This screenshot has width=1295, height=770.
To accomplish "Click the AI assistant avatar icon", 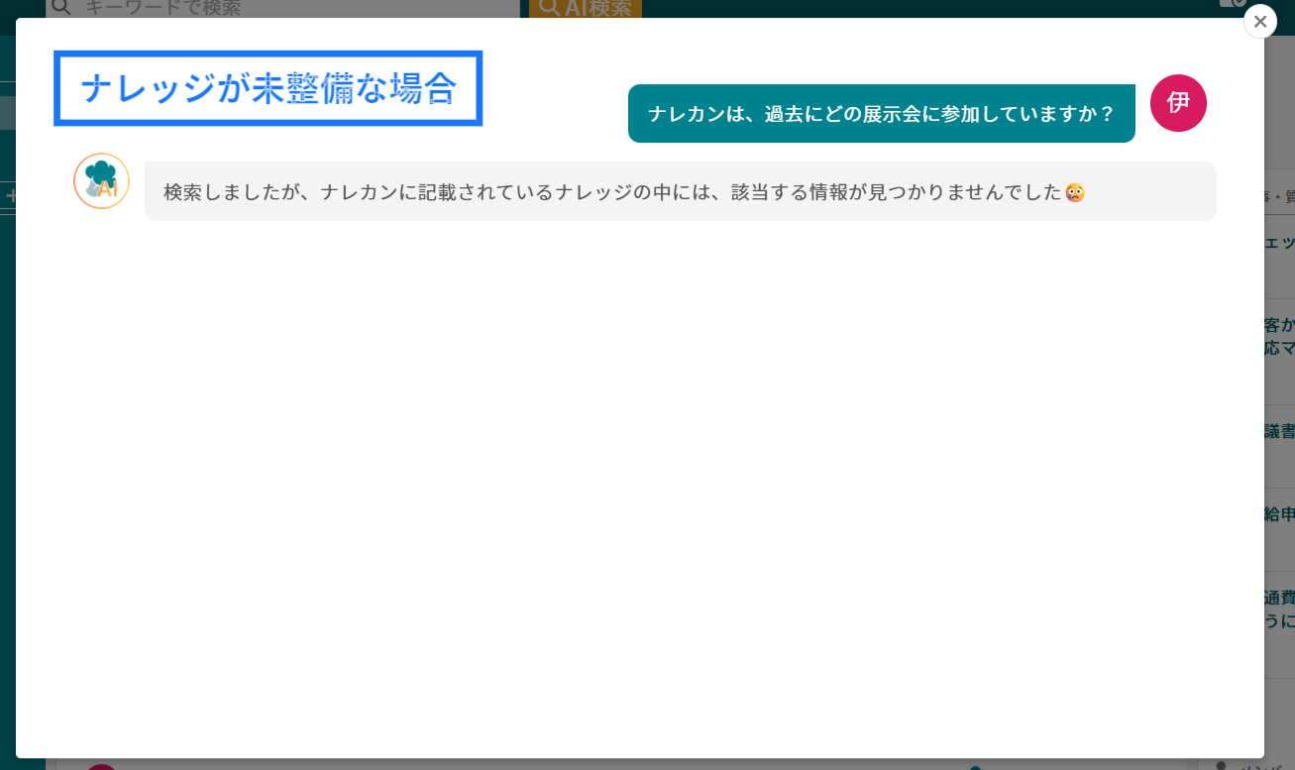I will [x=101, y=180].
